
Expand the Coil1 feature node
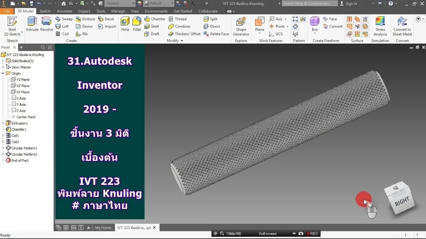[3, 135]
